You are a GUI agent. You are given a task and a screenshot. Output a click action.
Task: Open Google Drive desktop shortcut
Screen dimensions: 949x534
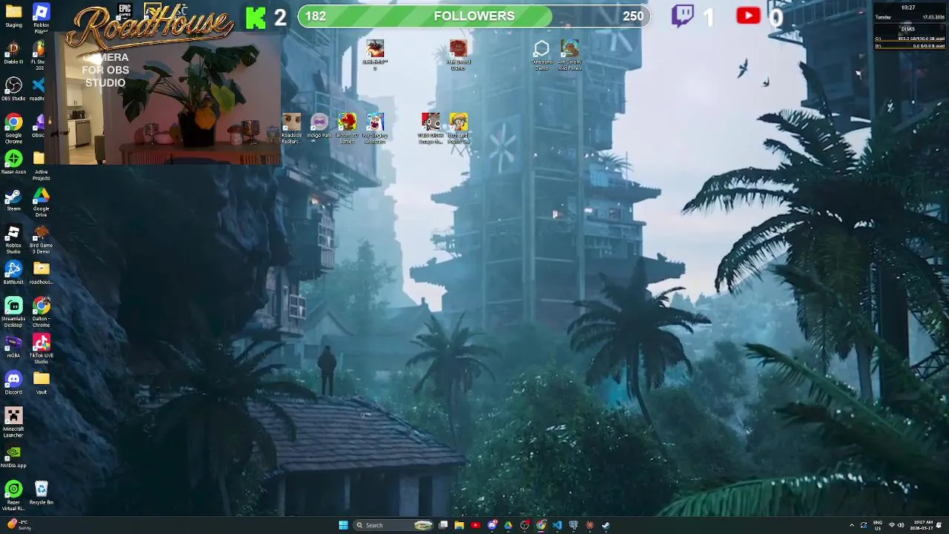pos(41,202)
